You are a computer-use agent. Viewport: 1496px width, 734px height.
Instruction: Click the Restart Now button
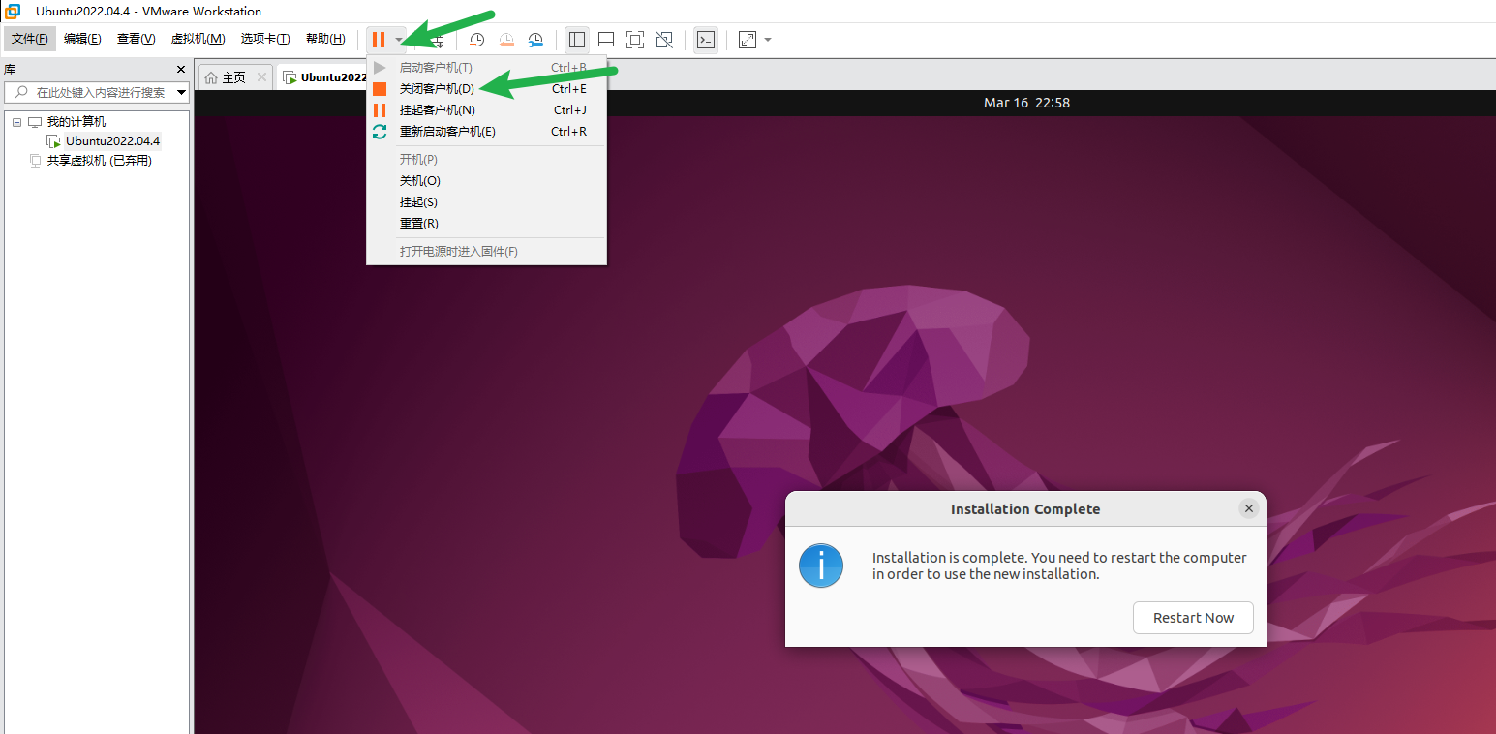1193,618
